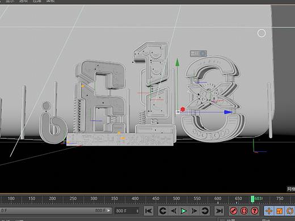Click the red dot handle on the gizmo
295x221 pixels.
tap(183, 109)
